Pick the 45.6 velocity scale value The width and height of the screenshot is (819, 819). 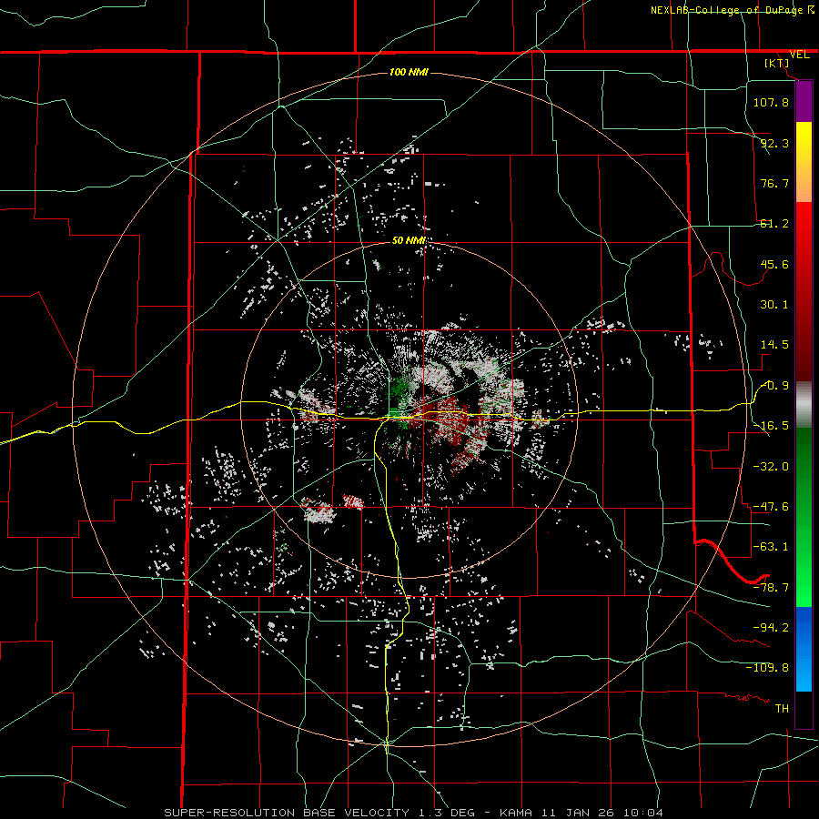click(774, 264)
